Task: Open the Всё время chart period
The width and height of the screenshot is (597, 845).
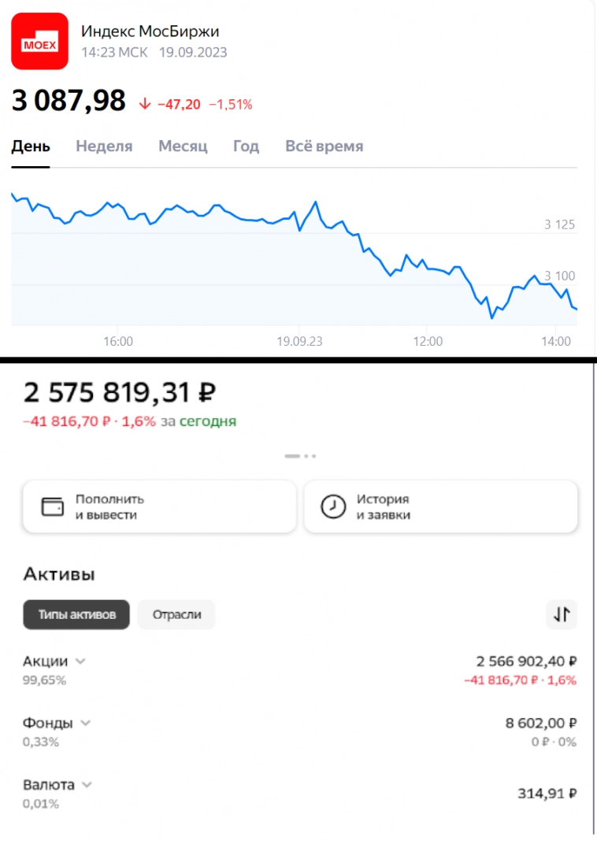Action: point(324,146)
